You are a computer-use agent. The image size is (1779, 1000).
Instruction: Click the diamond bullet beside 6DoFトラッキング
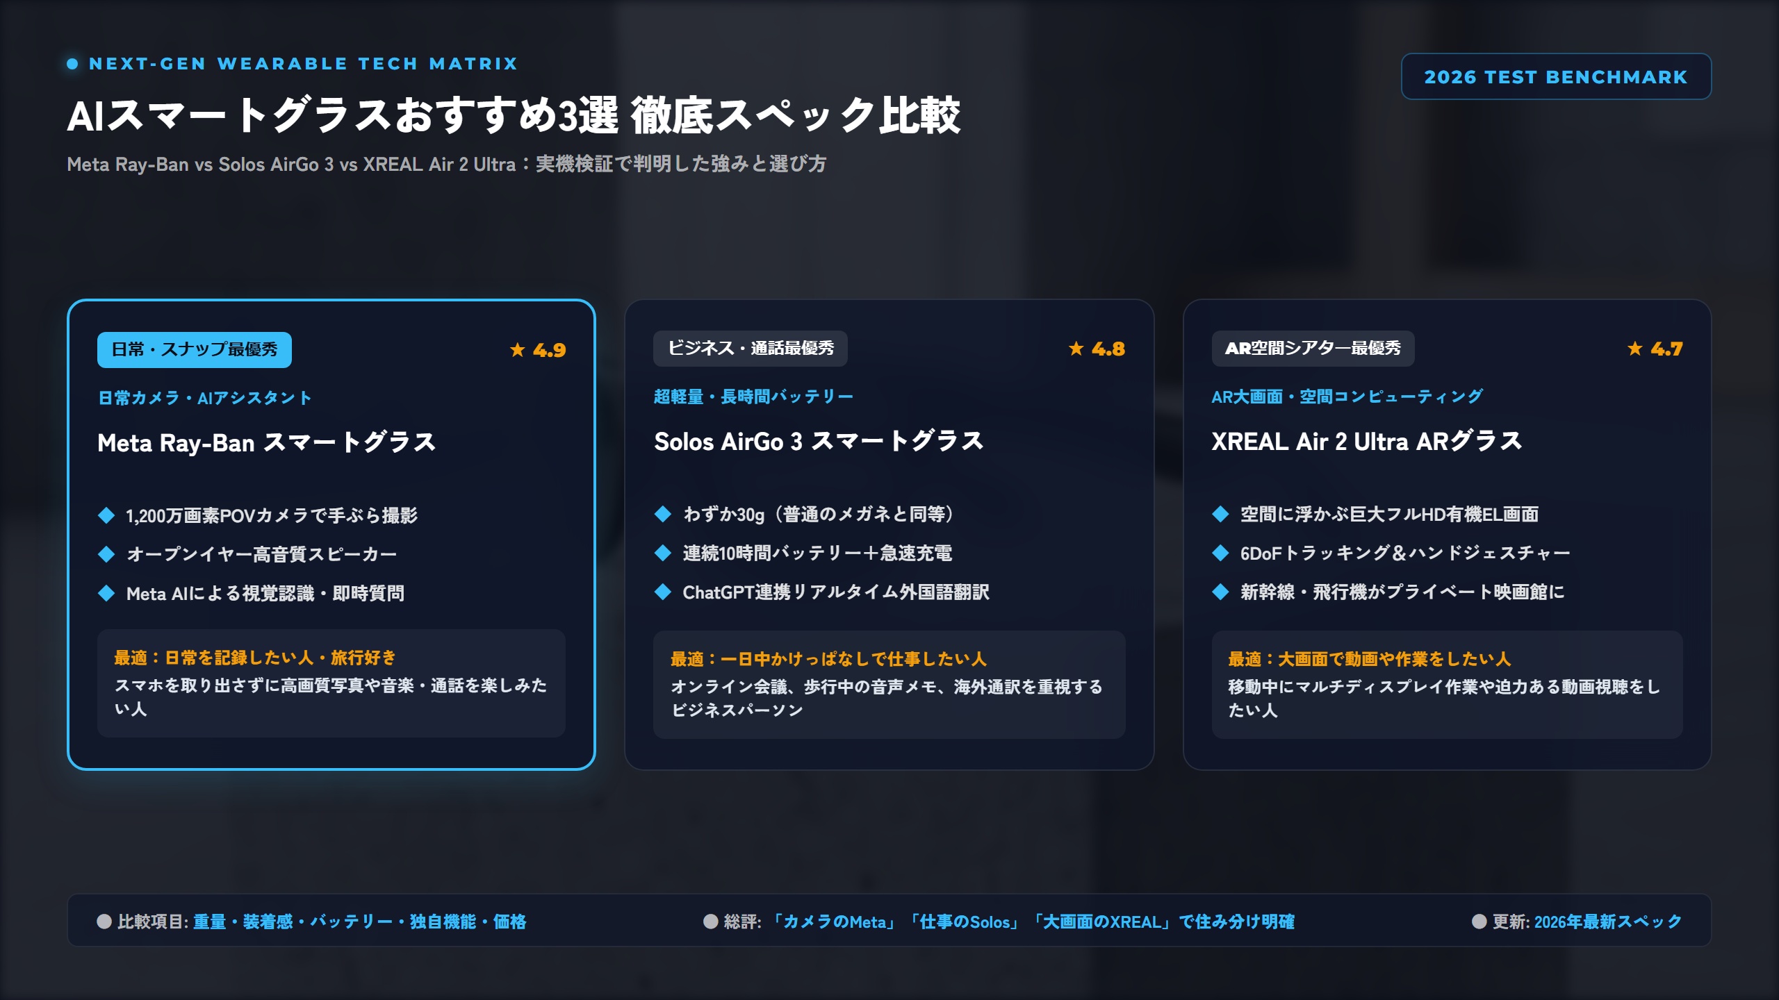point(1220,553)
